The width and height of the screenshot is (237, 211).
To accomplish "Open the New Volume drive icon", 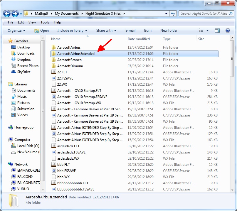I will coord(14,152).
